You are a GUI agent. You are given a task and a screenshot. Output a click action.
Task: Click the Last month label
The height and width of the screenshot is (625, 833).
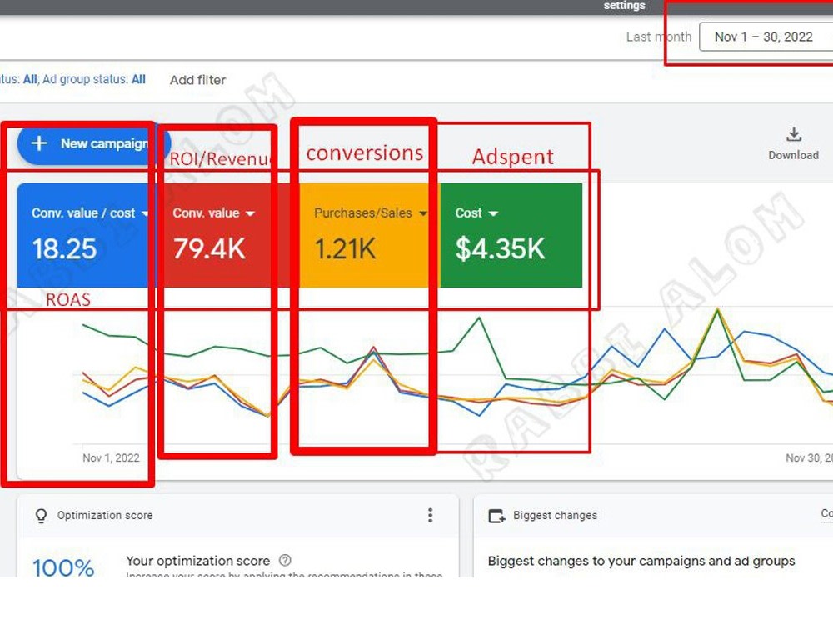coord(659,37)
